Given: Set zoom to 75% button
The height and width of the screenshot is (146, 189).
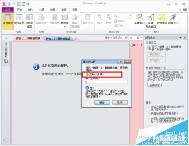Looking at the screenshot, I should [x=119, y=26].
